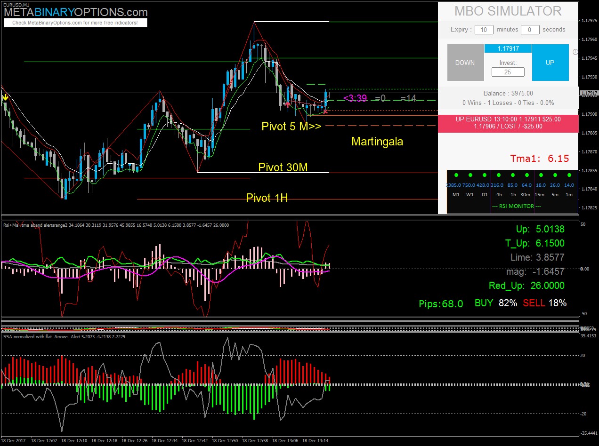The image size is (599, 446).
Task: Select the 30m green RSI indicator dot
Action: (527, 175)
